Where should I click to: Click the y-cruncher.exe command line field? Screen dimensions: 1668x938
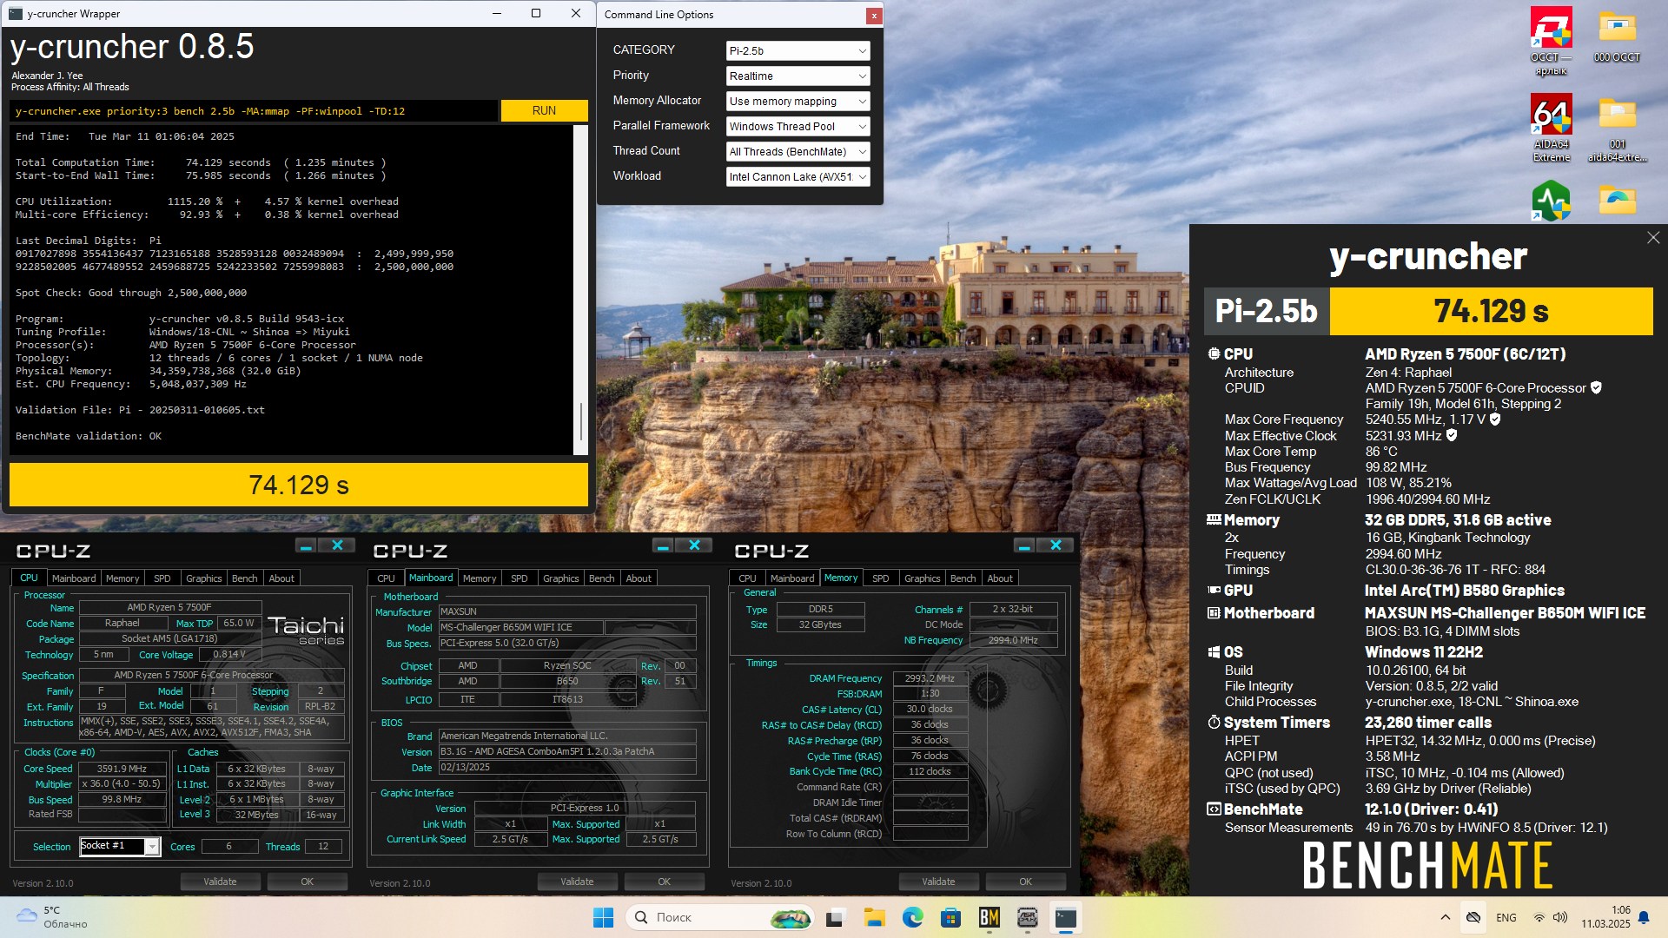coord(254,111)
